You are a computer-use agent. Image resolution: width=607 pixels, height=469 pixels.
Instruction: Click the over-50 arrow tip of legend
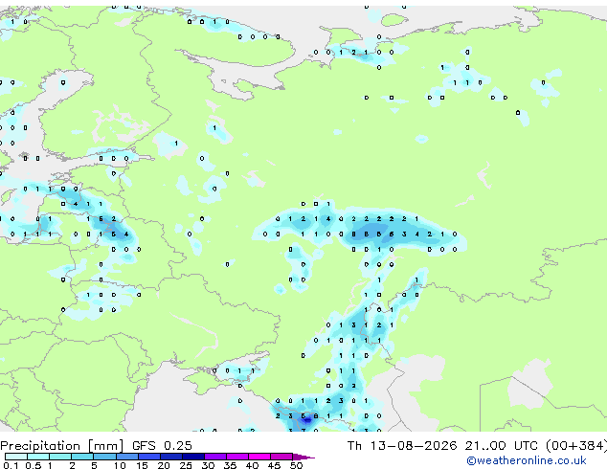pos(303,457)
